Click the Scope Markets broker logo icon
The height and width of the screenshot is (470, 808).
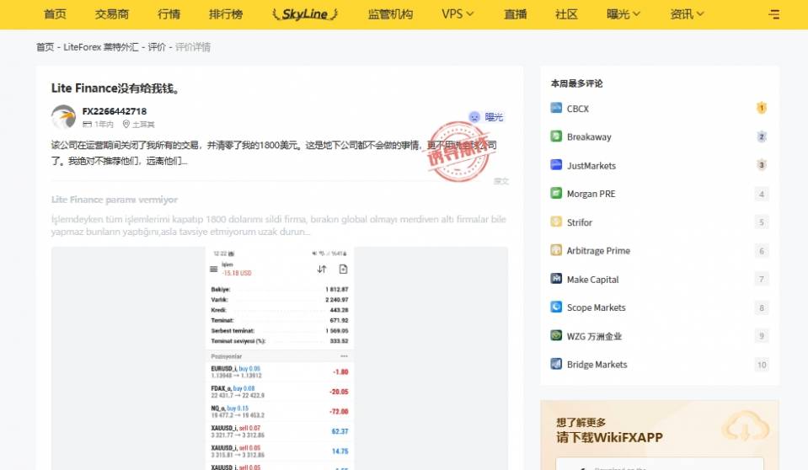click(x=556, y=307)
